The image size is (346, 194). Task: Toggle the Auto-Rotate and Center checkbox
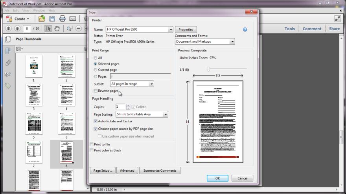(95, 121)
